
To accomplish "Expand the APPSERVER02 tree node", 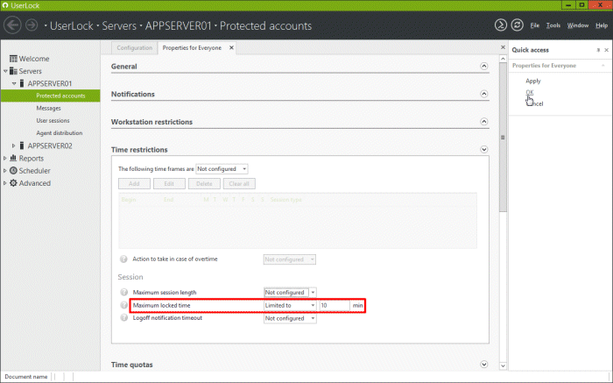I will (14, 145).
